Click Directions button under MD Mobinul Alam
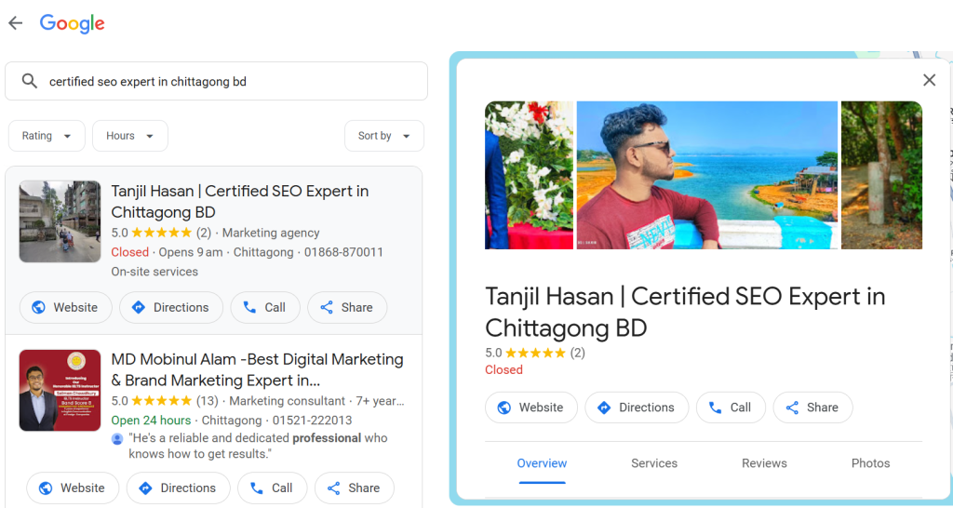This screenshot has height=508, width=953. click(179, 488)
